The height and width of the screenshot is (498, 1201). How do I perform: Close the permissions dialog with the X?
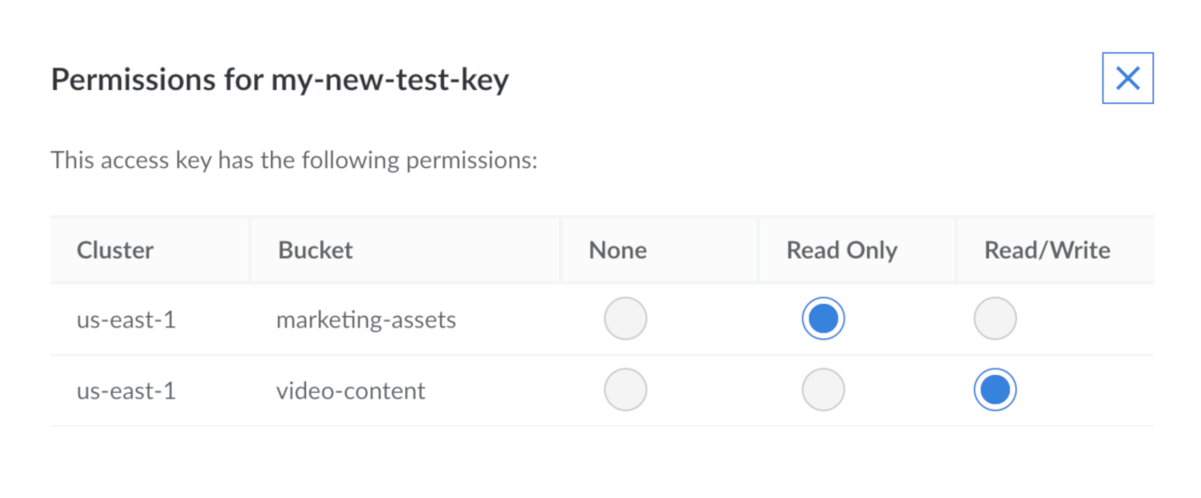(1127, 78)
